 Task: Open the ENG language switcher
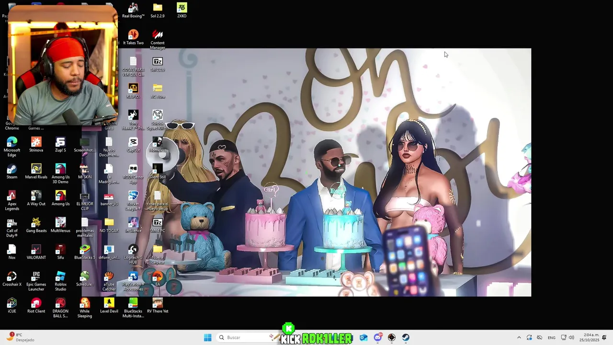[552, 337]
